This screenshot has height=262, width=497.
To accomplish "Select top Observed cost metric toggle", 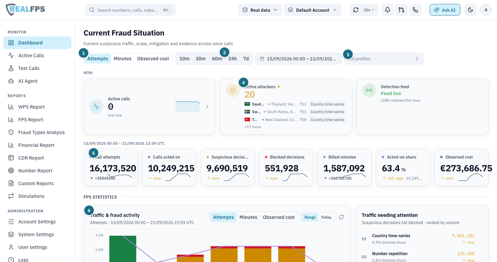I will (153, 59).
